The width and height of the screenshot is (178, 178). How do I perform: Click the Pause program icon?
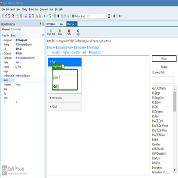(x=55, y=16)
